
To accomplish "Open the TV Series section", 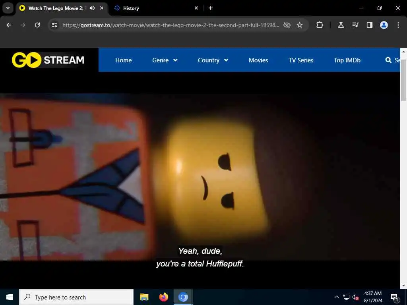I will coord(301,60).
